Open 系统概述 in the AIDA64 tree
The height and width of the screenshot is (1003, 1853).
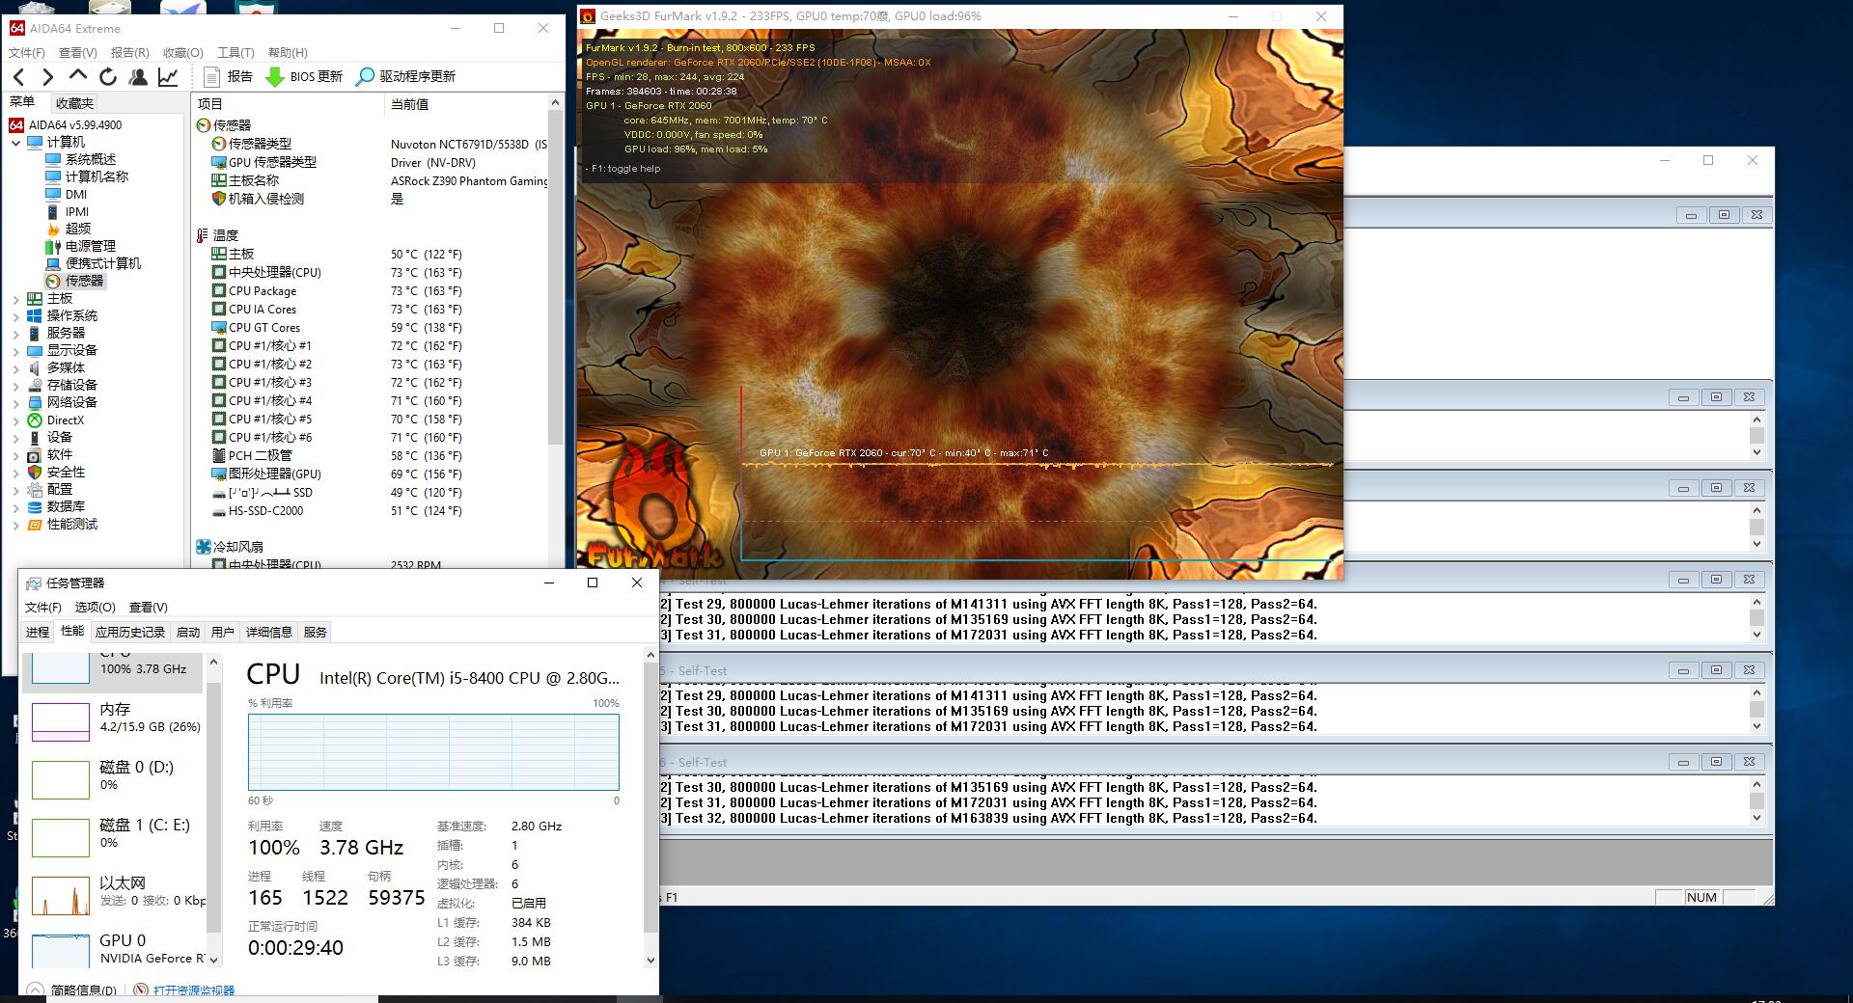pyautogui.click(x=90, y=159)
